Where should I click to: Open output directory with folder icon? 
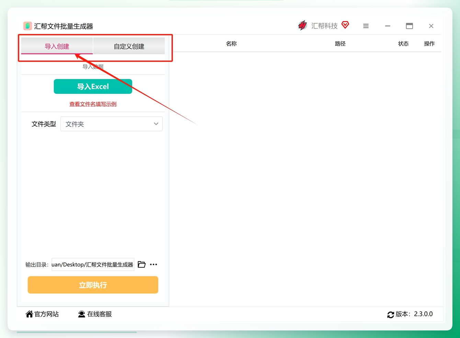pos(141,264)
